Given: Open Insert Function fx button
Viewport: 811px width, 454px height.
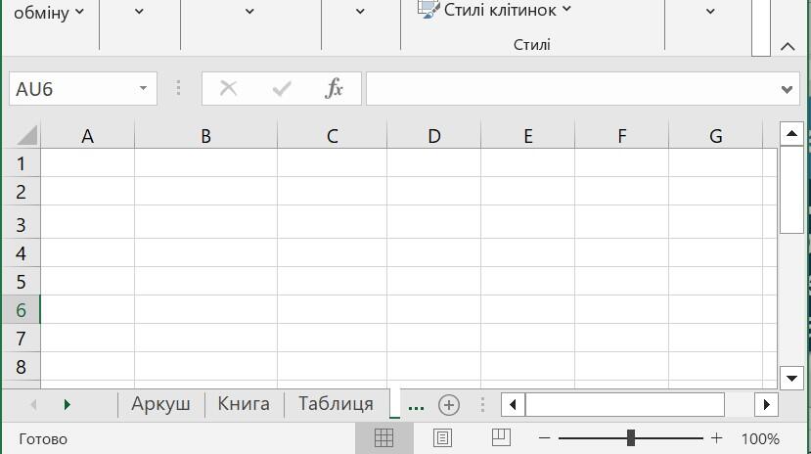Looking at the screenshot, I should [x=335, y=88].
